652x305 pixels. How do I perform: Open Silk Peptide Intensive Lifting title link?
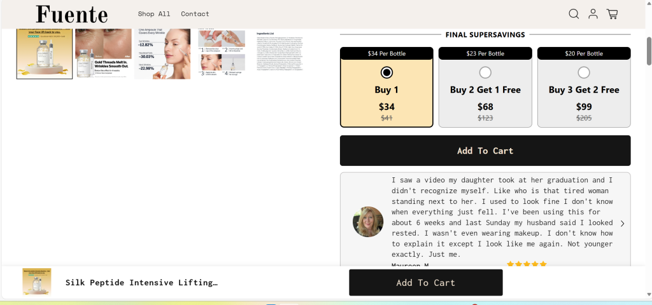click(x=141, y=282)
